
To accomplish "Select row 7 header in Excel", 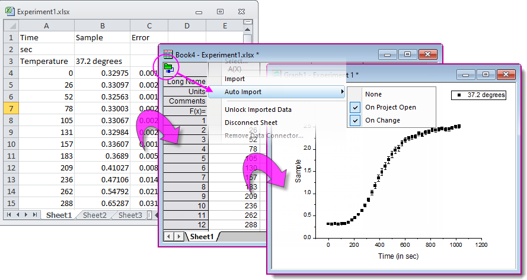I will [x=11, y=109].
